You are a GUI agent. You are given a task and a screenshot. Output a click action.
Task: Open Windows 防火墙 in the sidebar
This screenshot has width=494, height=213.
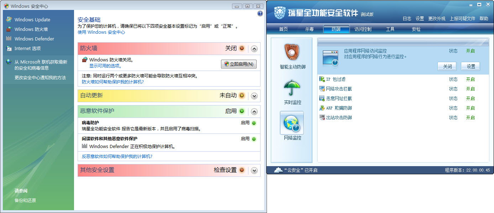tap(31, 29)
